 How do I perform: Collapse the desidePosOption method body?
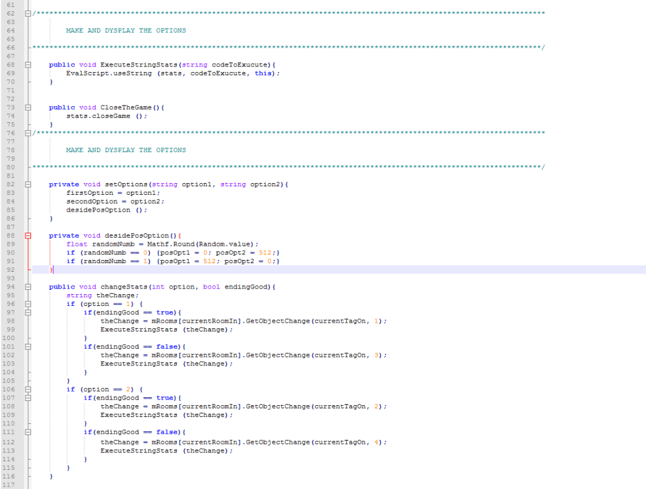coord(28,235)
